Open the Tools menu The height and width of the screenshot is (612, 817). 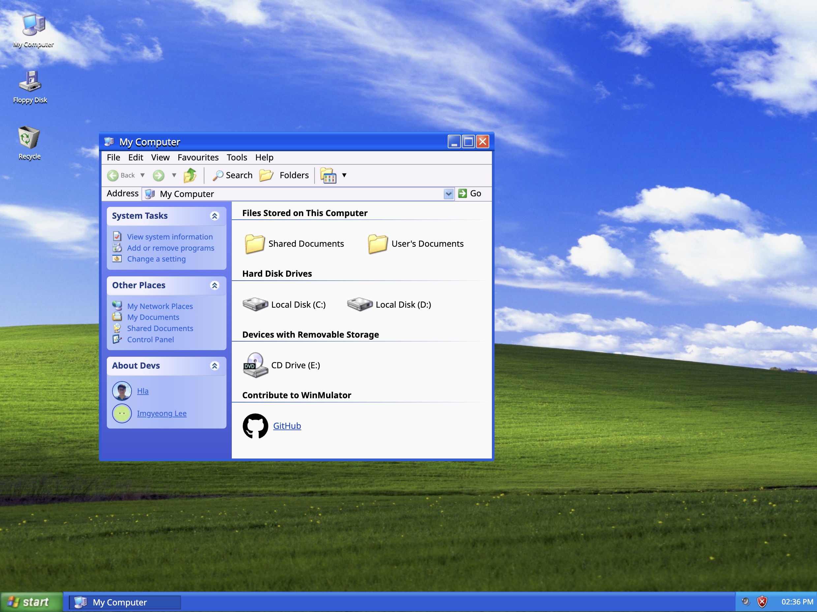click(237, 157)
